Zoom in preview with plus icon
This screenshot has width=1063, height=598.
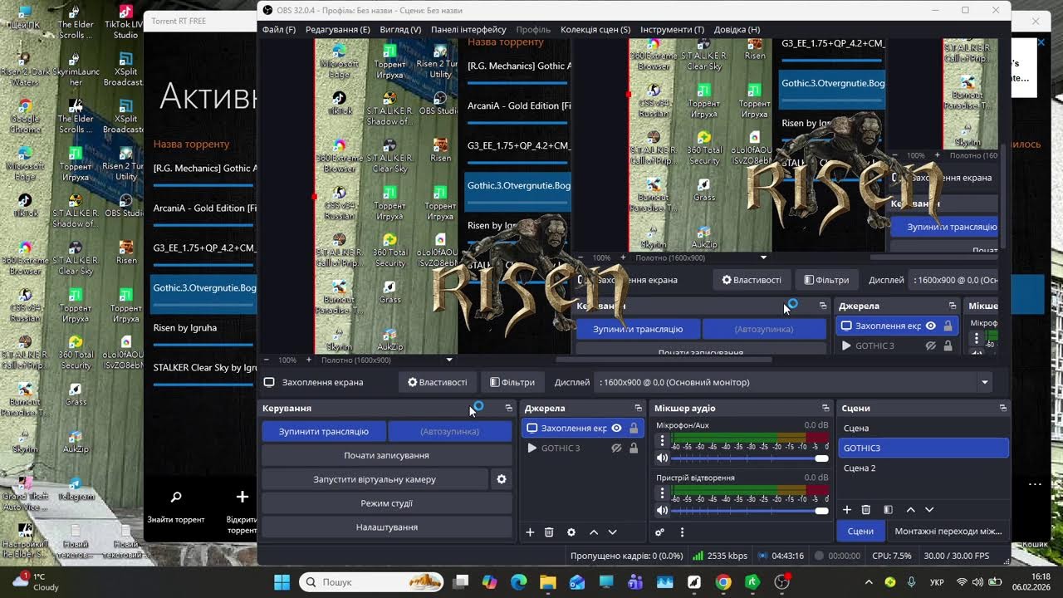(309, 360)
